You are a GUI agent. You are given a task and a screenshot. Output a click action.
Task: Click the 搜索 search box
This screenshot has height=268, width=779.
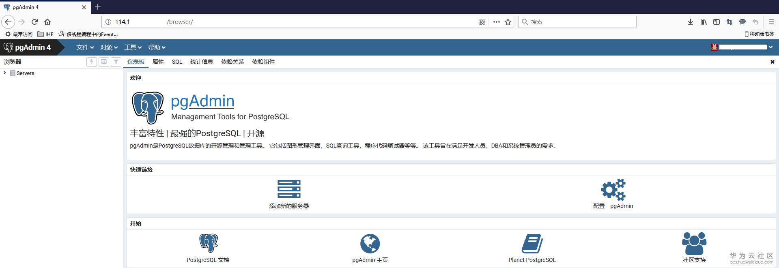577,22
